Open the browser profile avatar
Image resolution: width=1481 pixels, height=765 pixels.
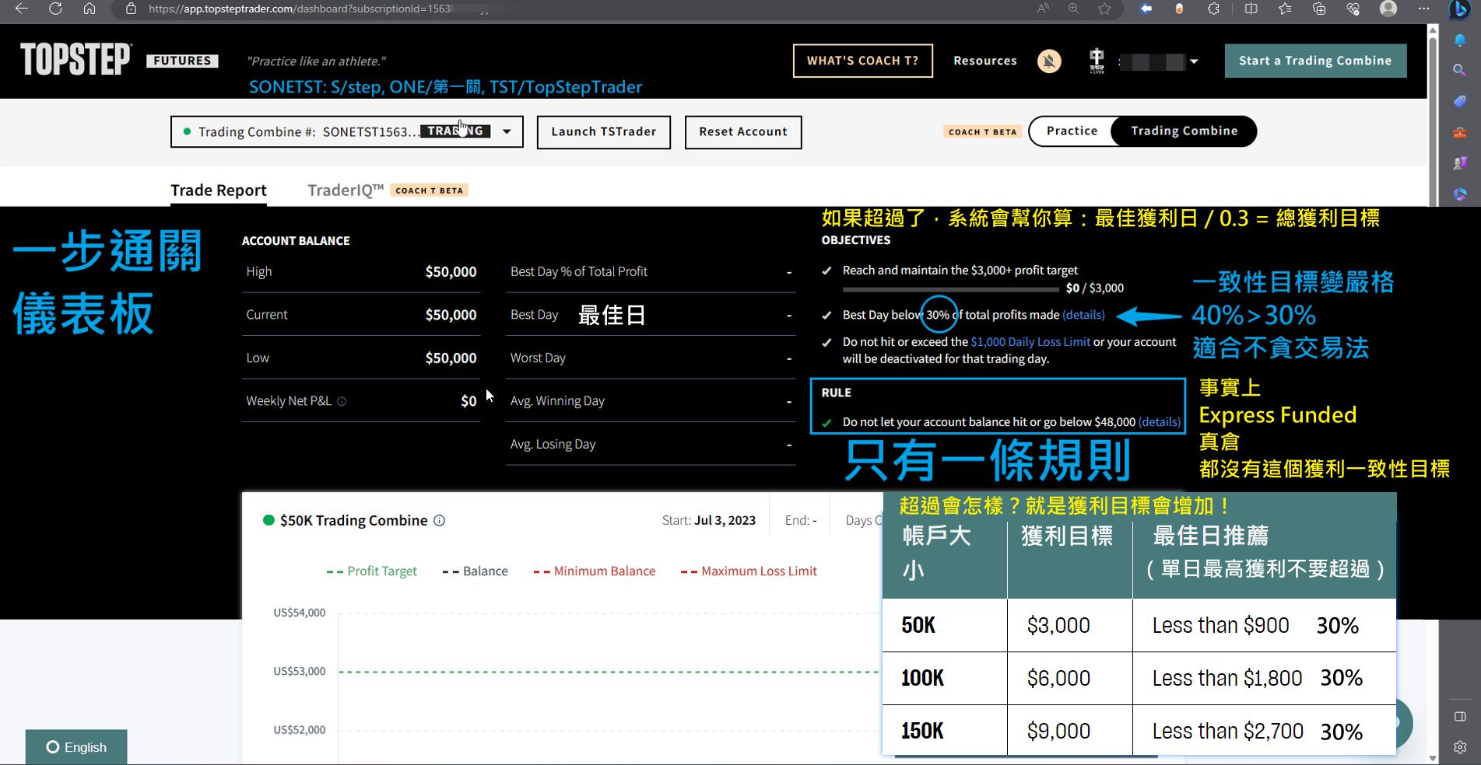click(x=1388, y=9)
